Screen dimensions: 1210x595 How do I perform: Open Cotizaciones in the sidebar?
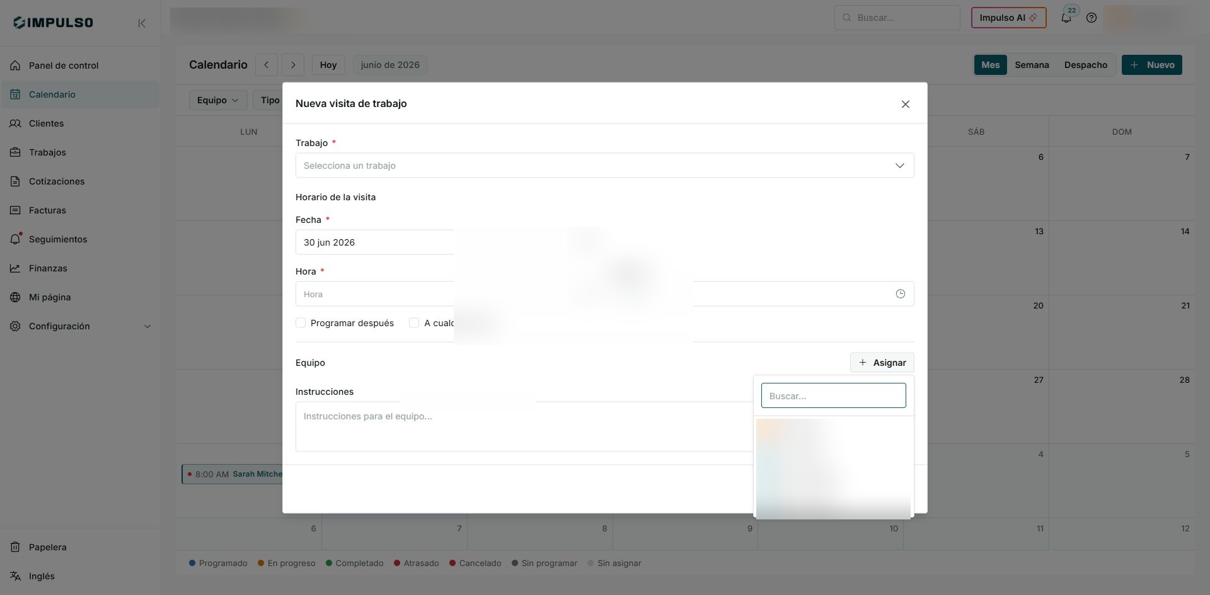tap(80, 181)
